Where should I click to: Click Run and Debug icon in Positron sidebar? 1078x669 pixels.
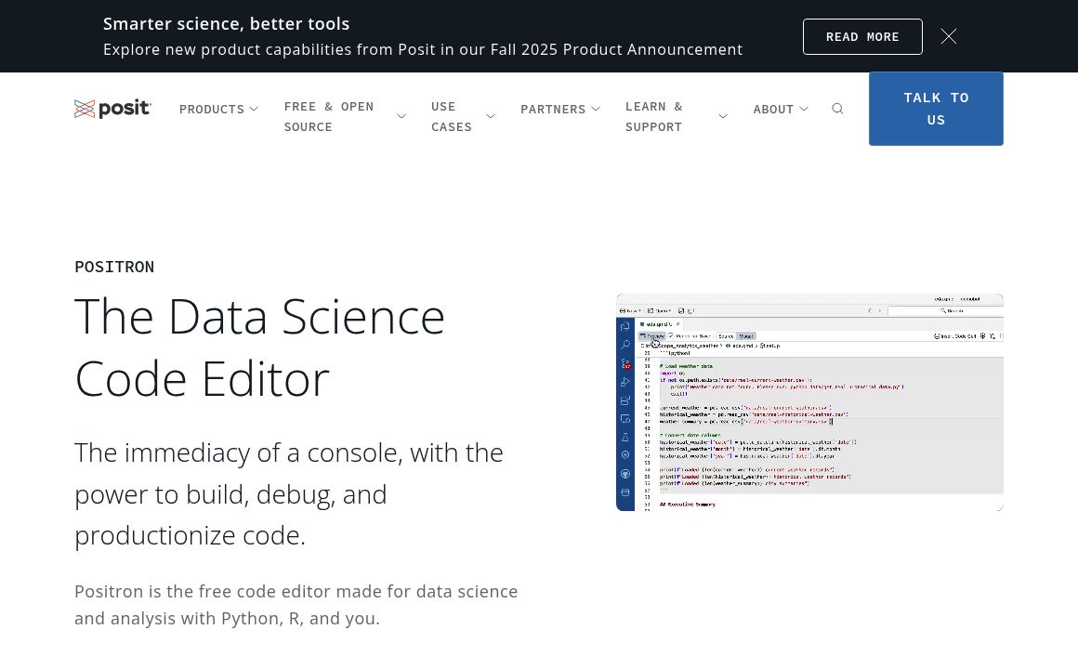pos(625,382)
